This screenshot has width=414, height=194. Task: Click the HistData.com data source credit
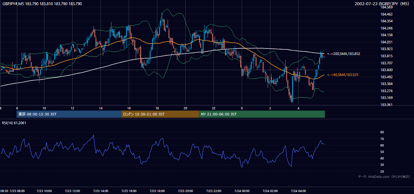(384, 177)
